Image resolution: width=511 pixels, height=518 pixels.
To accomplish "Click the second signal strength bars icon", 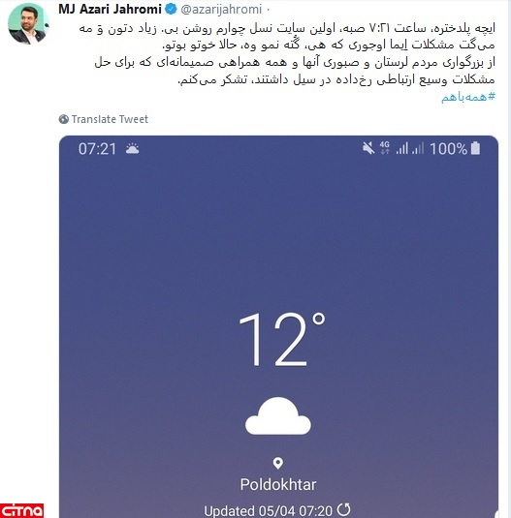I will (418, 148).
